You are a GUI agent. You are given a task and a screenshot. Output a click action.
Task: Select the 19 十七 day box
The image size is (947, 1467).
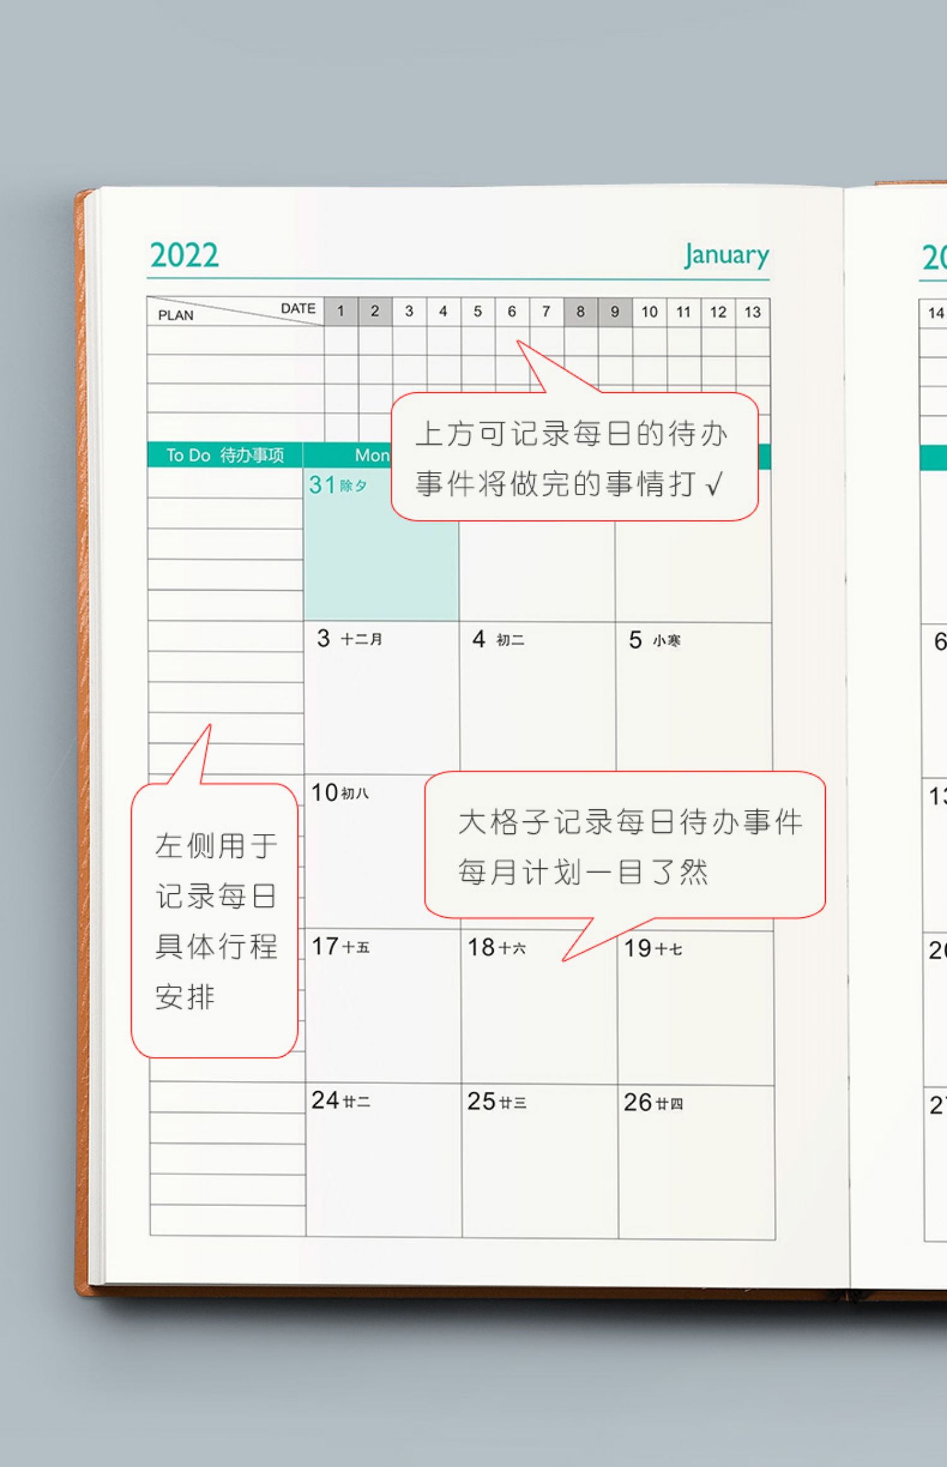[x=696, y=1008]
